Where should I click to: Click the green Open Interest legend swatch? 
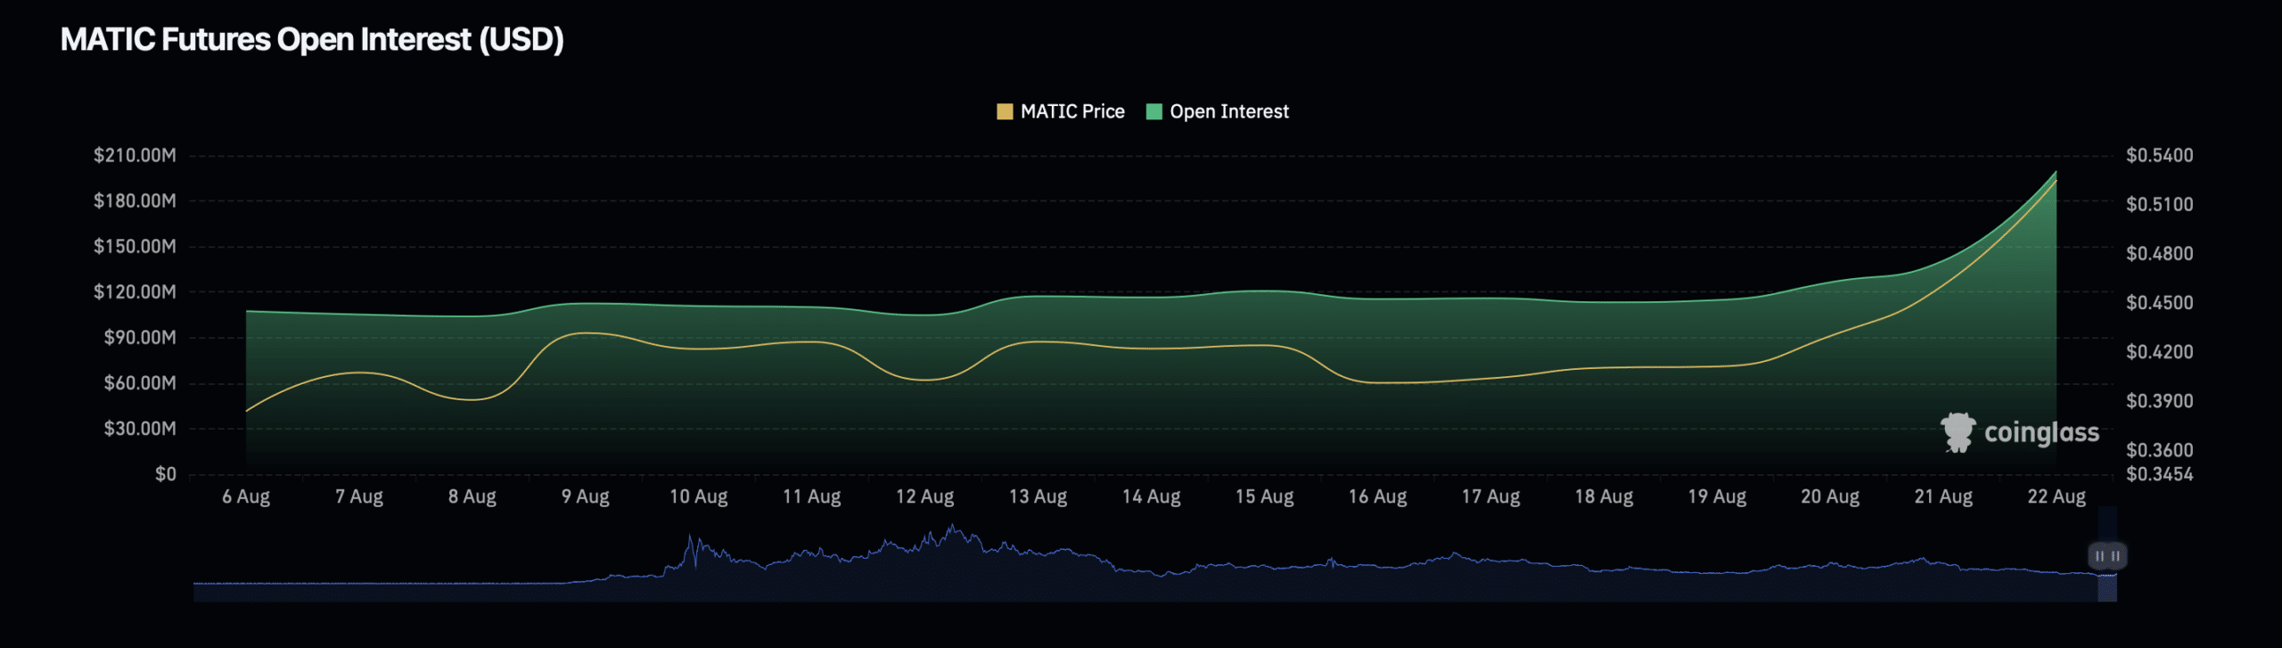coord(1153,111)
